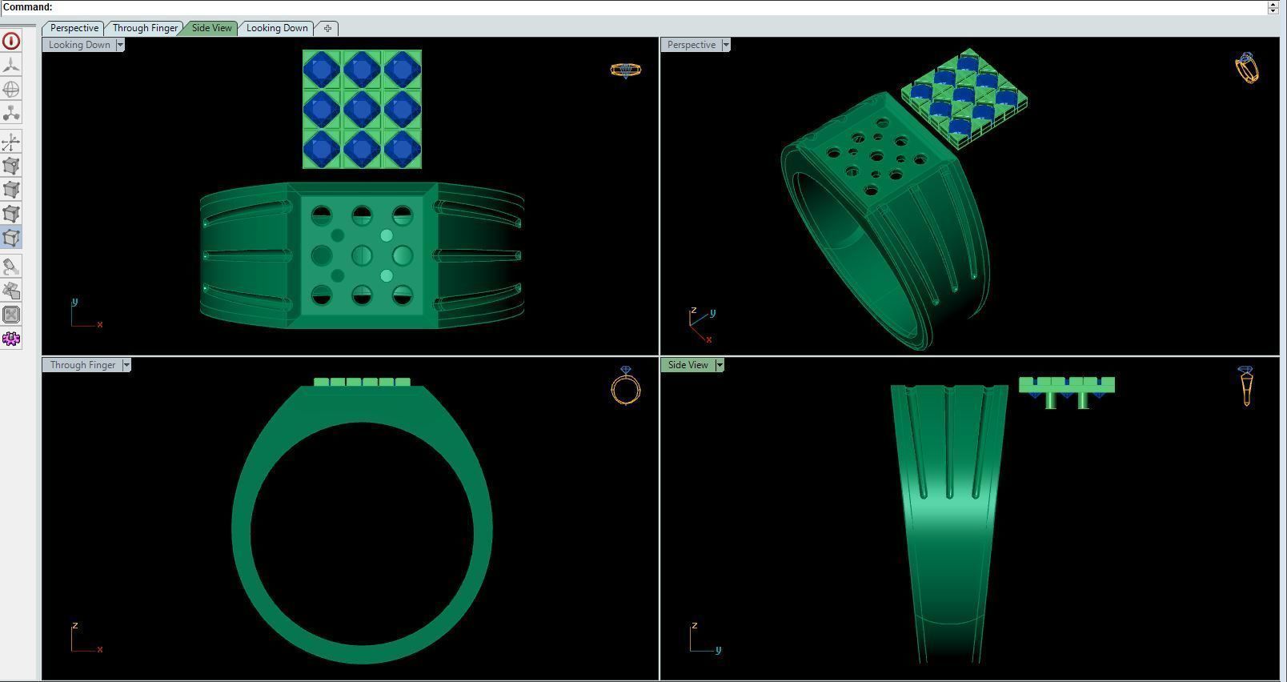This screenshot has width=1287, height=682.
Task: Click the highlighted active cube display-mode icon
Action: 11,238
